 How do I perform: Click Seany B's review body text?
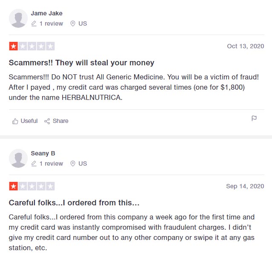pos(132,233)
